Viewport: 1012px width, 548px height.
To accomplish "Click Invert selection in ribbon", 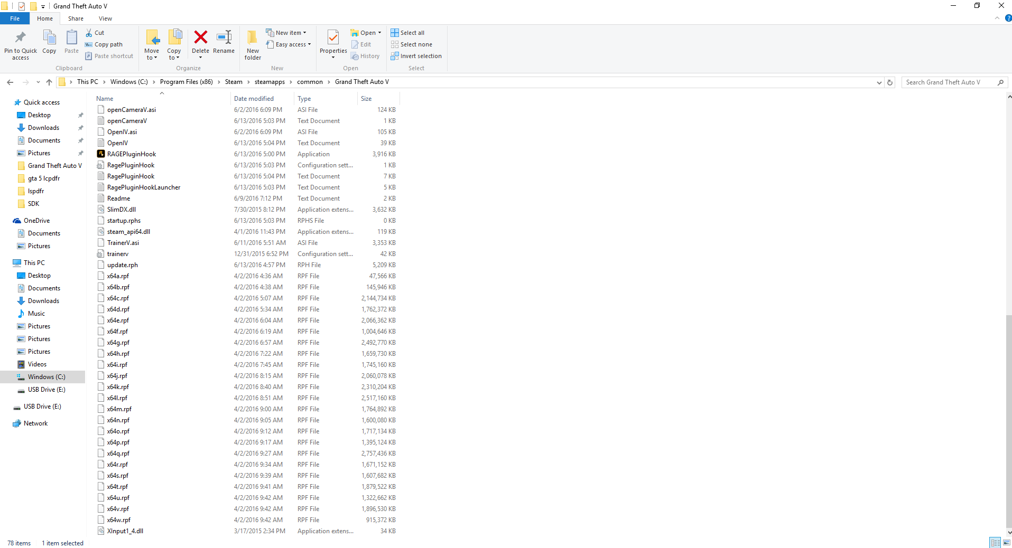I will (416, 56).
